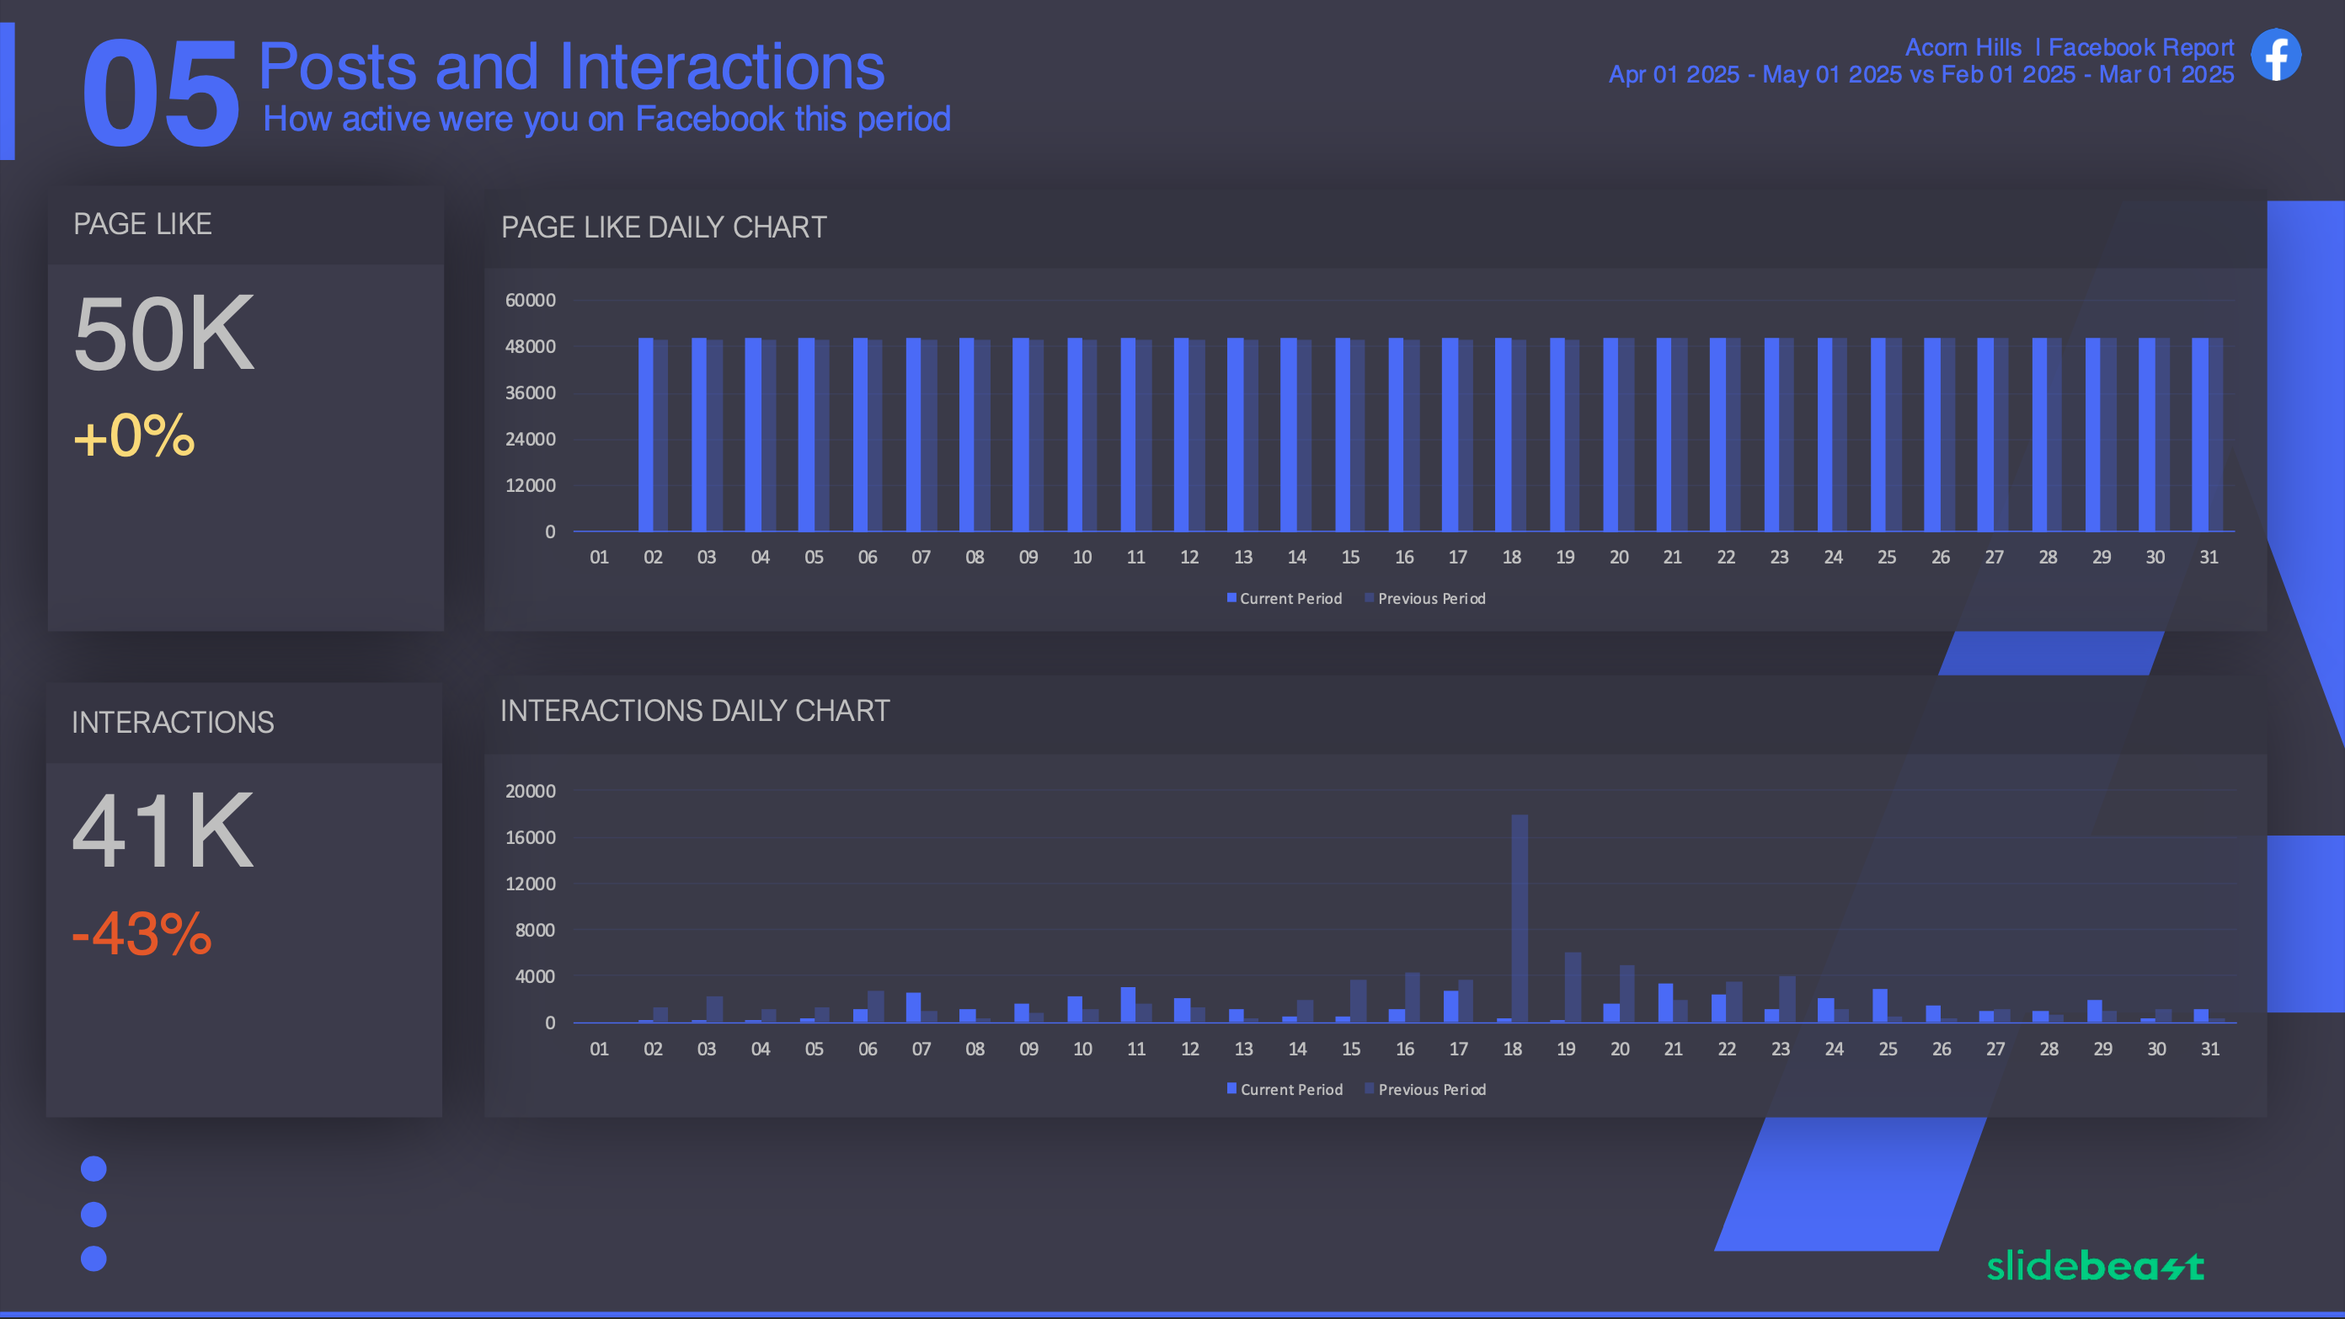
Task: Click the bottom blue dot at bottom left
Action: coord(93,1259)
